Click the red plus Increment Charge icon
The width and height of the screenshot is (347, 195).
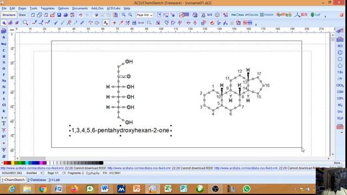point(114,23)
